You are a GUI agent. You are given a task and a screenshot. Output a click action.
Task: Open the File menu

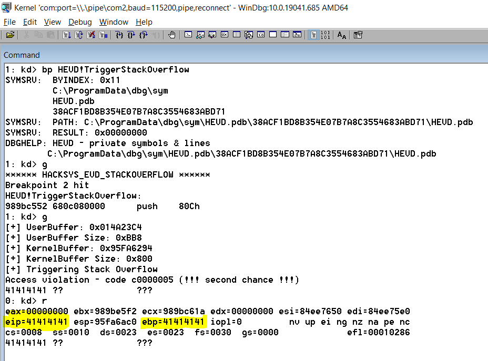click(9, 22)
